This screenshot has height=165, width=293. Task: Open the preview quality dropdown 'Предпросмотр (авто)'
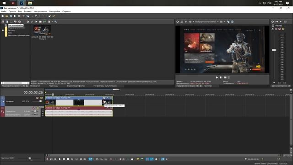coord(206,22)
